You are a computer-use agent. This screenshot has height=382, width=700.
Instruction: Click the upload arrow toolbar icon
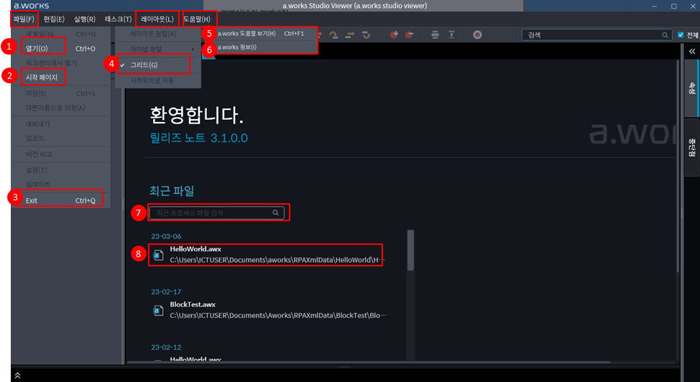451,34
